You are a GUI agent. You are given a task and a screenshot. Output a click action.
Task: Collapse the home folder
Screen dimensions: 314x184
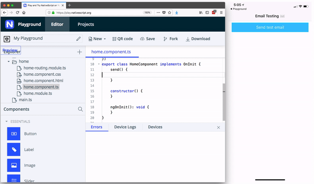click(x=8, y=61)
